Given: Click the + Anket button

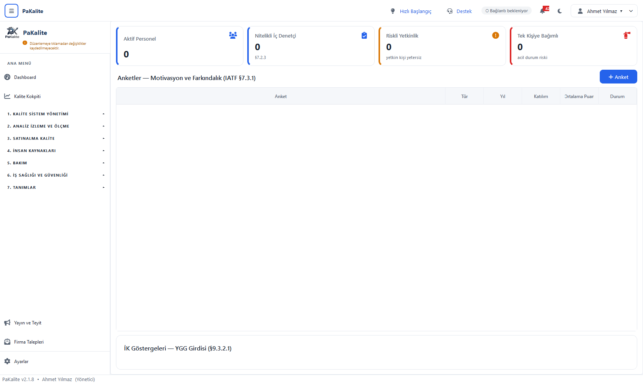Looking at the screenshot, I should 618,77.
